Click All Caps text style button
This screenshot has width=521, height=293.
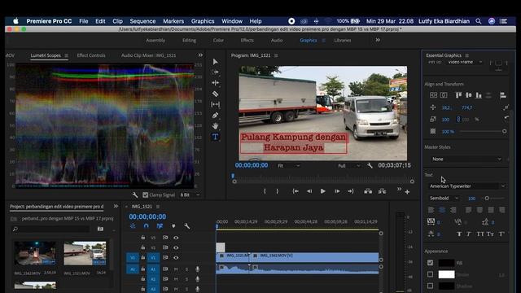click(x=480, y=234)
